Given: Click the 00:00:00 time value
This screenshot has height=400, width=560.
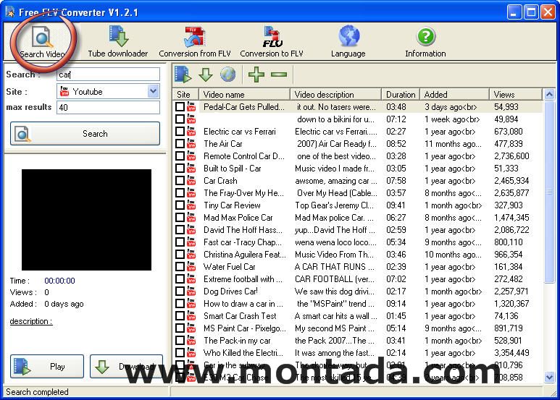Looking at the screenshot, I should pos(59,281).
